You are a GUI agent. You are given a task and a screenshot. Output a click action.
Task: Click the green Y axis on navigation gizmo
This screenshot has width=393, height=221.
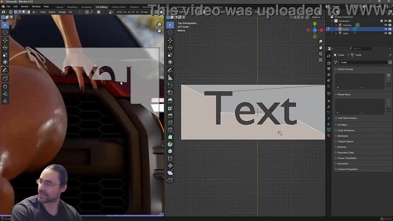point(315,24)
